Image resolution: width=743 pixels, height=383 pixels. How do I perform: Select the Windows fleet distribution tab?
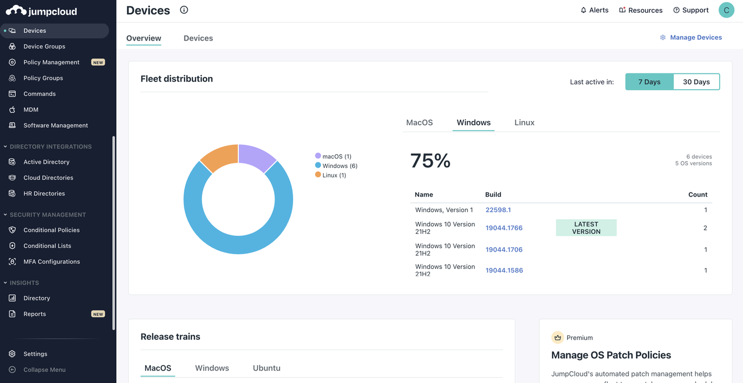tap(474, 122)
